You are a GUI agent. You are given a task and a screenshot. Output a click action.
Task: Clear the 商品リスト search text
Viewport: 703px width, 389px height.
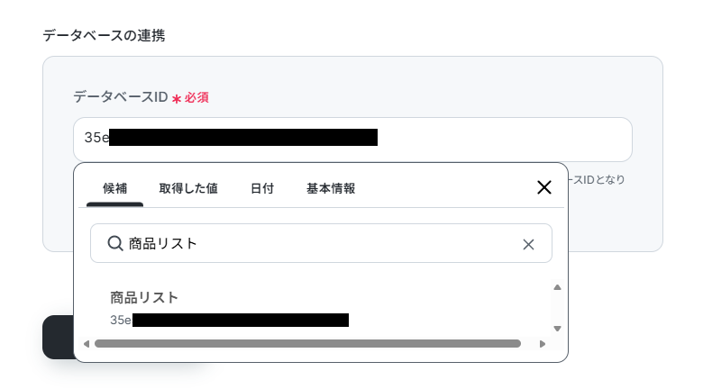[x=528, y=244]
